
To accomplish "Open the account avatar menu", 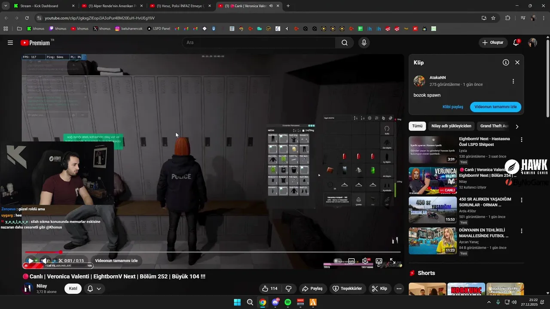I will pos(532,42).
